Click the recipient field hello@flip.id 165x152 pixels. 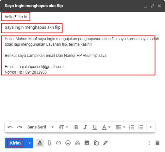pos(16,17)
